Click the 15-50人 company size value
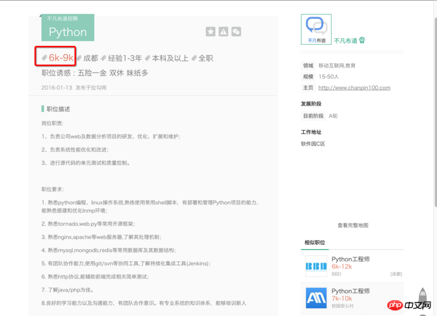Screen dimensions: 437x316 click(329, 77)
